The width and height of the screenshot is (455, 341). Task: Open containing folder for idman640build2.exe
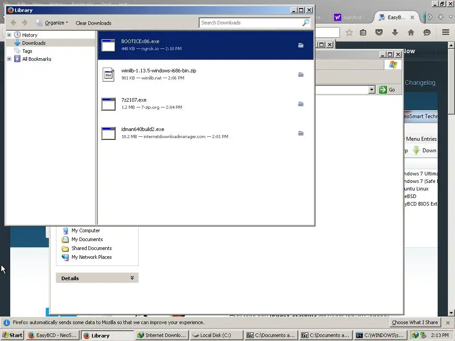point(301,133)
